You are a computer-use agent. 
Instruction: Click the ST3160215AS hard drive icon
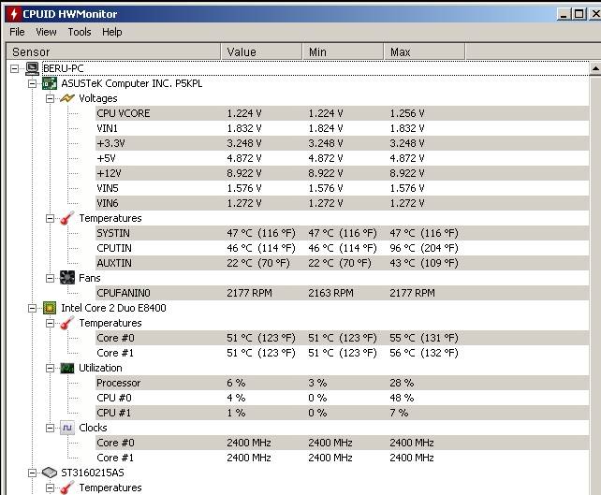[x=50, y=473]
